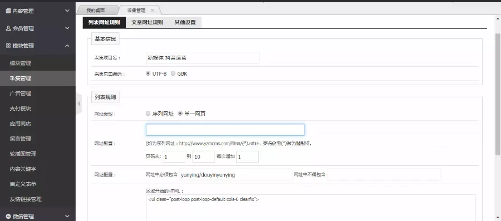Collapse the 模块管理 menu chevron

click(67, 46)
